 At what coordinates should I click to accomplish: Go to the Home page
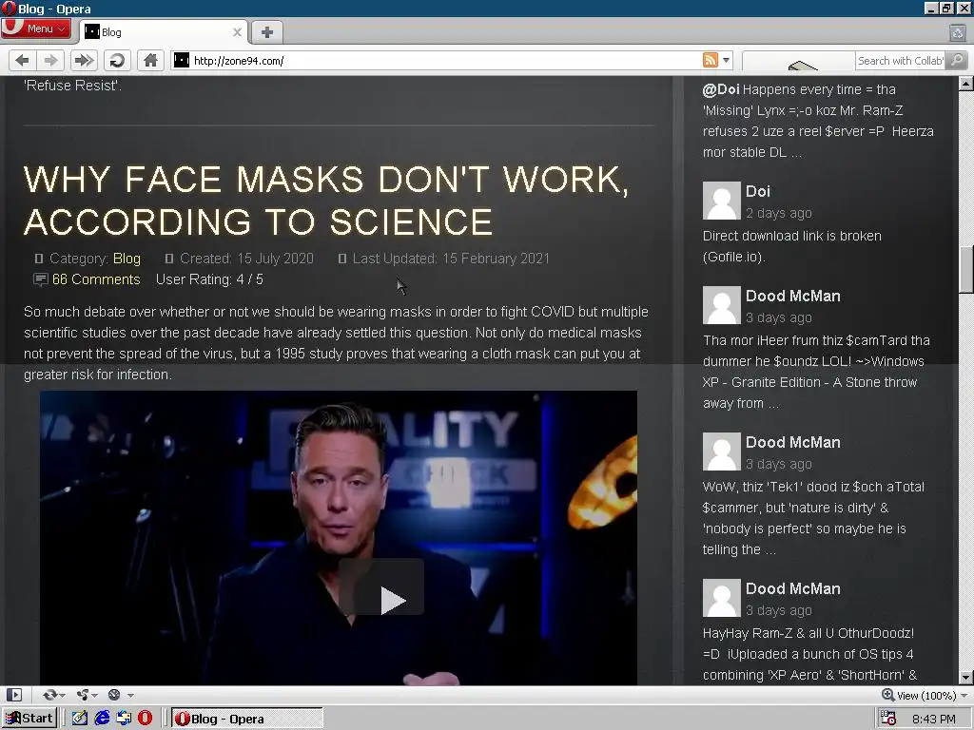click(x=150, y=60)
